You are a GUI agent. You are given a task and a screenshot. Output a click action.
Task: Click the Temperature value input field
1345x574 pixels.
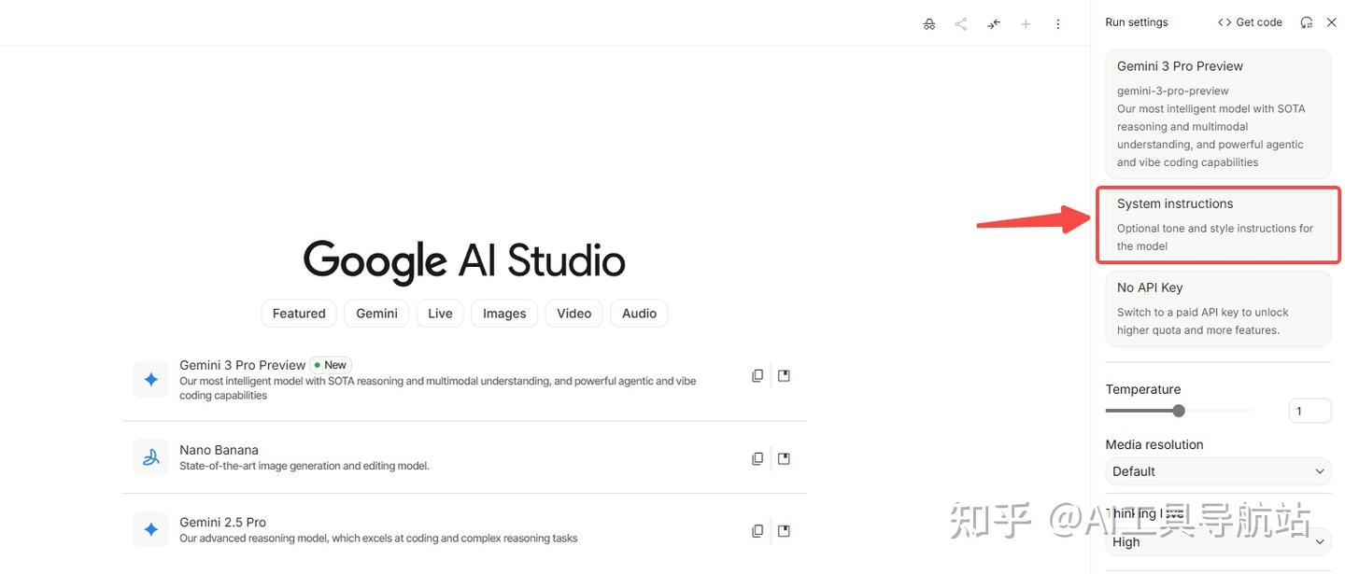click(1309, 411)
